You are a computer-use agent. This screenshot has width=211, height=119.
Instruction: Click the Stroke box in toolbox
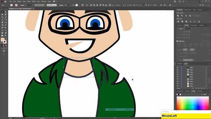coord(5,42)
